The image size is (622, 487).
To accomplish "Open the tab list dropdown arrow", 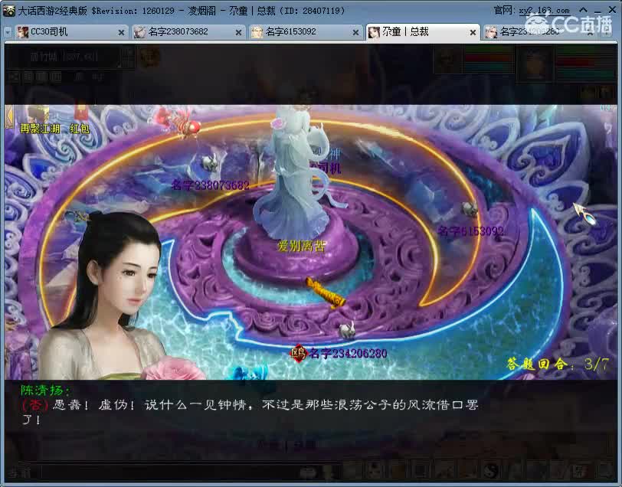I will pyautogui.click(x=8, y=32).
